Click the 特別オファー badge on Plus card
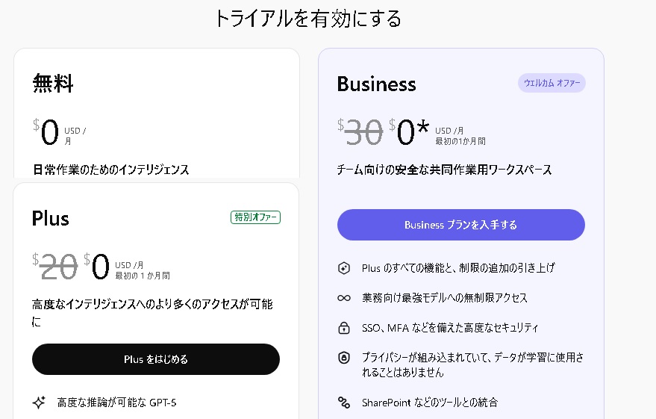This screenshot has width=656, height=419. point(255,217)
